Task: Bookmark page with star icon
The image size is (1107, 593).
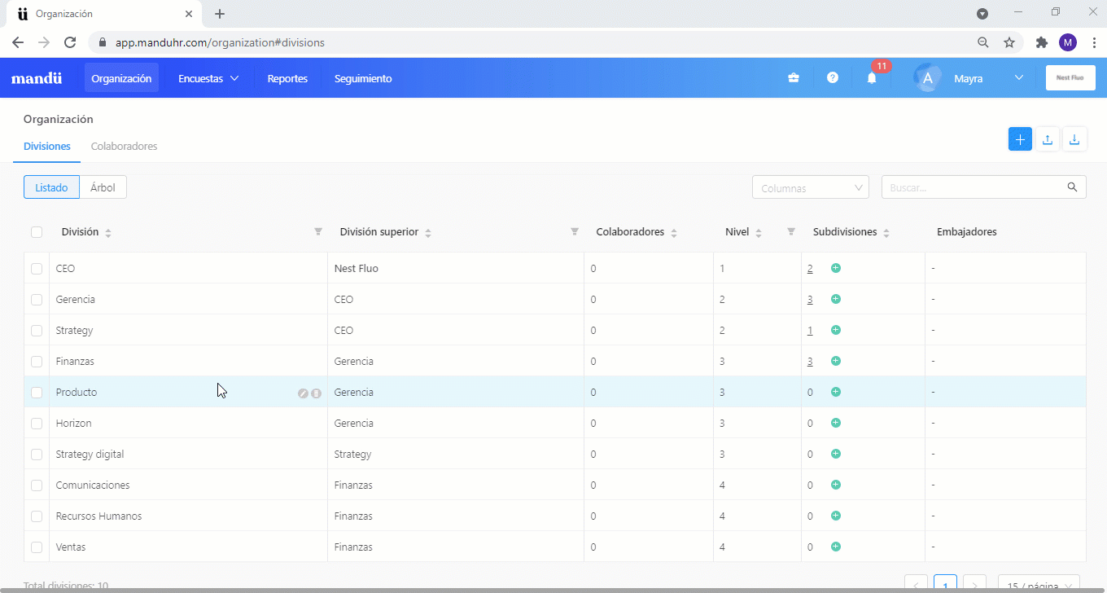Action: [x=1009, y=42]
